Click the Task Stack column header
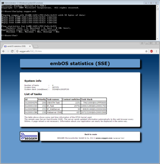 [94, 99]
